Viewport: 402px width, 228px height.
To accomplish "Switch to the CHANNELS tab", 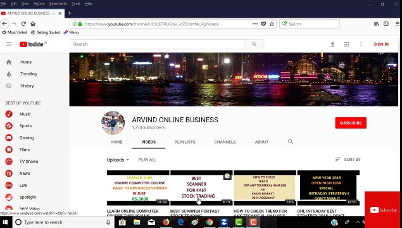I will tap(225, 142).
